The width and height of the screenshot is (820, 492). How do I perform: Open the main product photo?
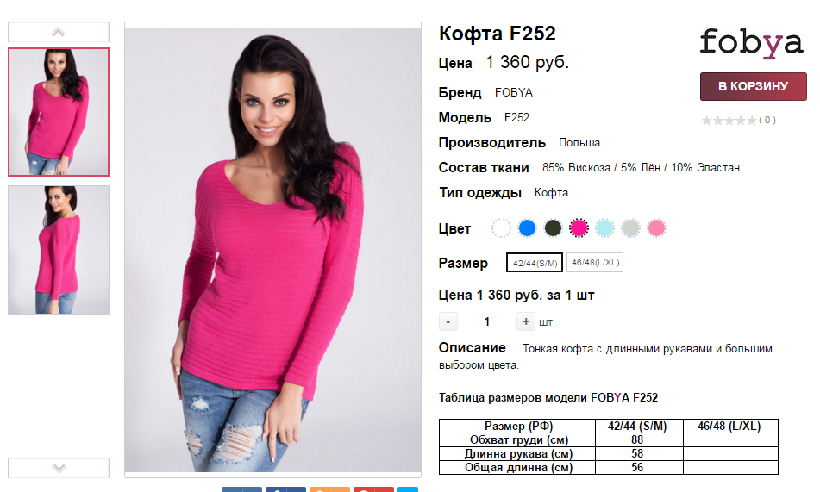tap(272, 250)
